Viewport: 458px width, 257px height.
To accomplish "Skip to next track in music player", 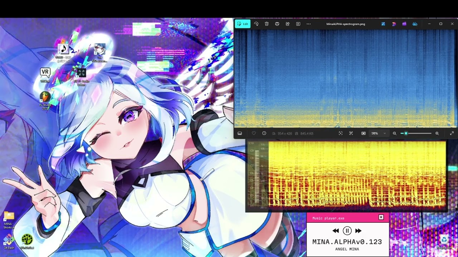I will click(359, 231).
